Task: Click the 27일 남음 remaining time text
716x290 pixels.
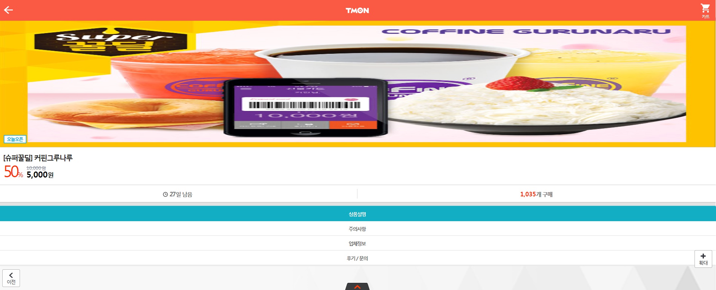Action: click(181, 194)
